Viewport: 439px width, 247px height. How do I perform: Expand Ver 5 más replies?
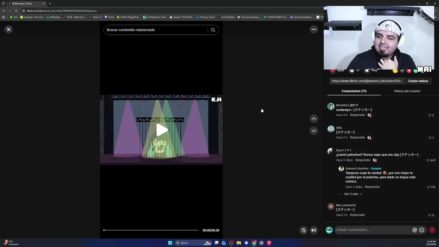click(x=353, y=194)
